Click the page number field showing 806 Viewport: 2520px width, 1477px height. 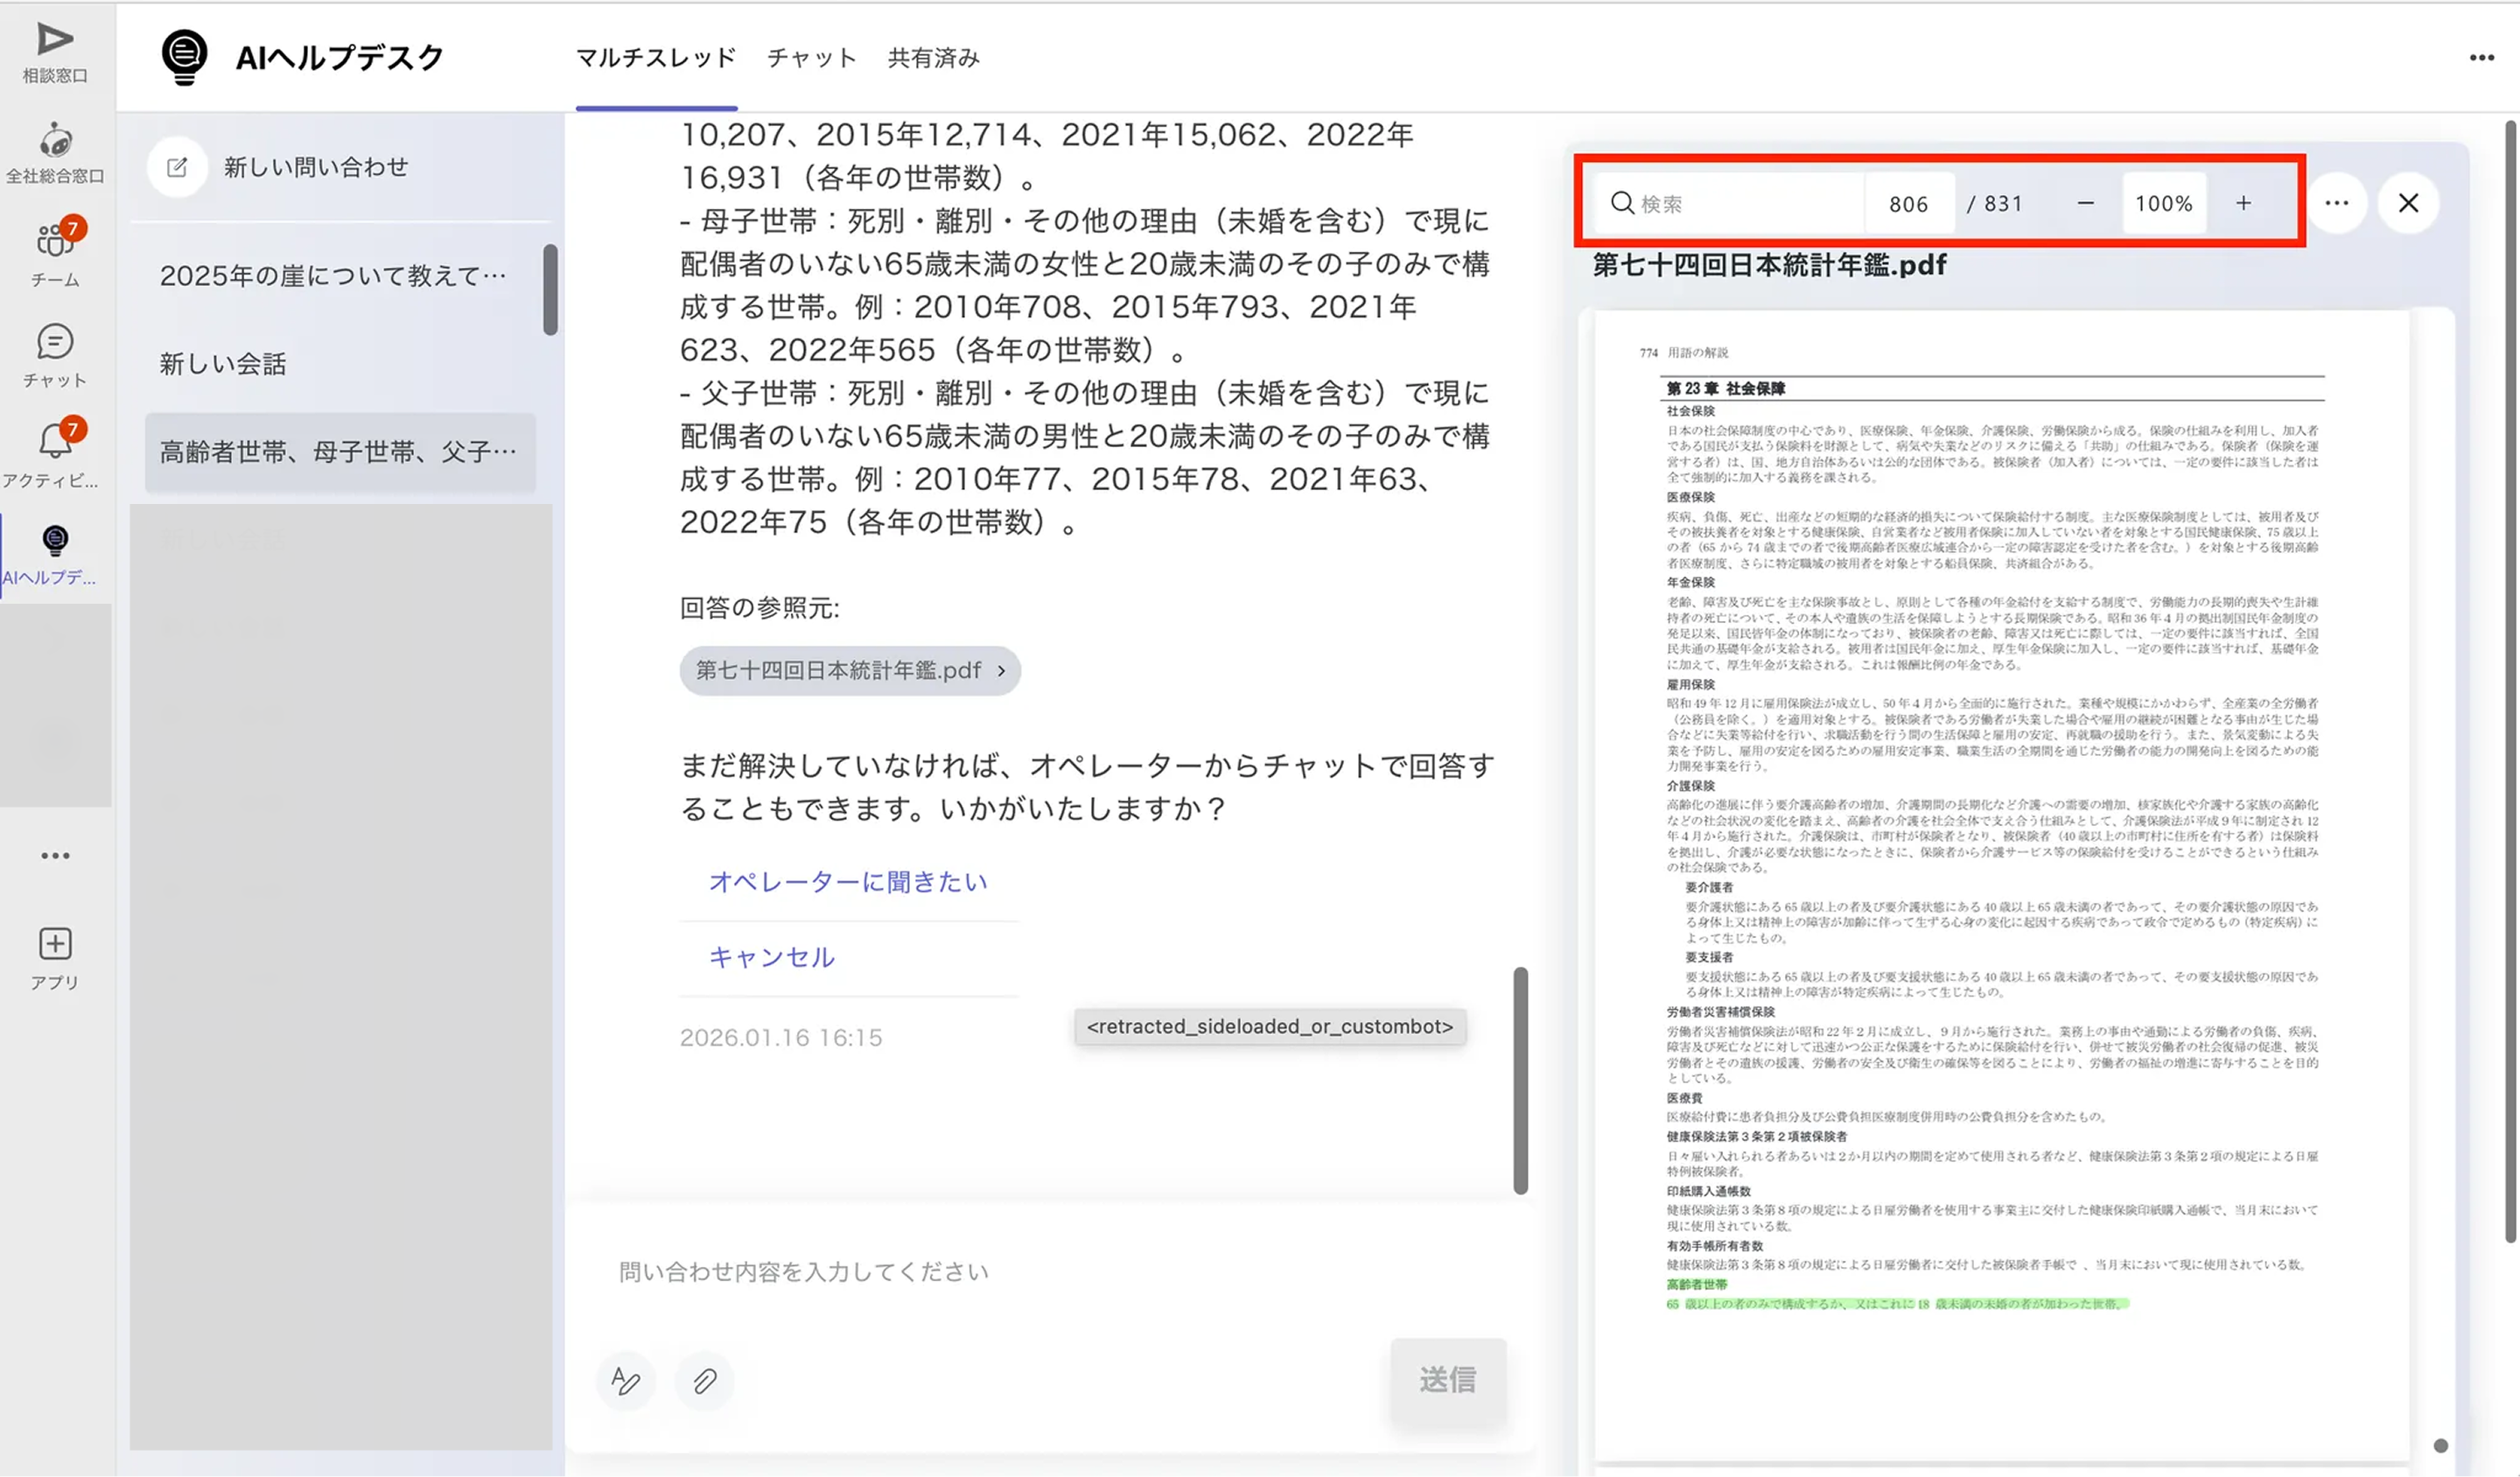coord(1908,203)
